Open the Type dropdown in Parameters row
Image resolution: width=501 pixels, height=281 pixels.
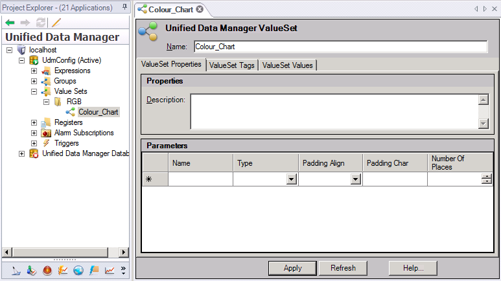pos(291,179)
